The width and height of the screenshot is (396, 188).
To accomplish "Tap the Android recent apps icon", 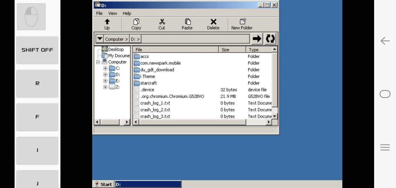I will coord(385,147).
